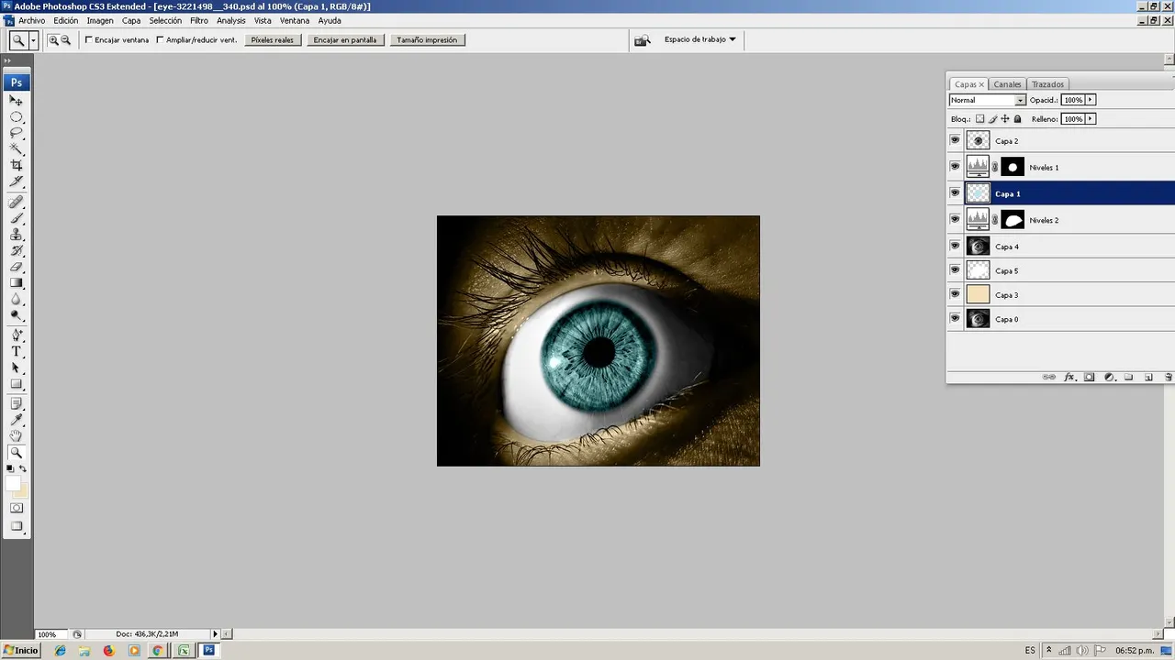Select the Lasso tool

(x=17, y=133)
